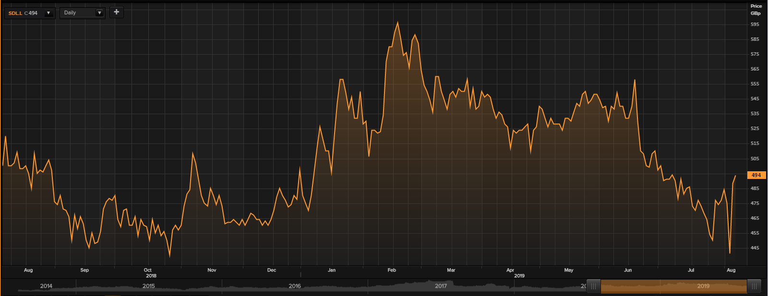
Task: Click the 485 price axis label
Action: (x=755, y=189)
